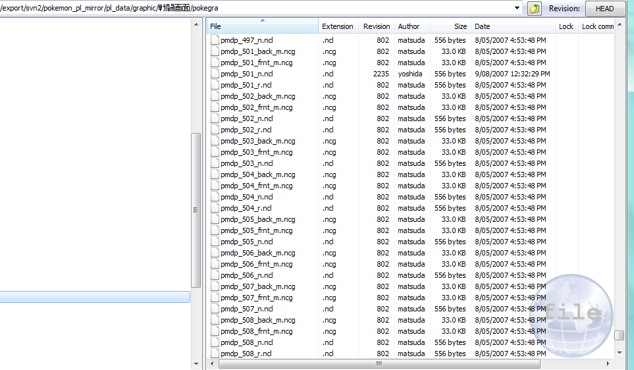
Task: Click the file list scroll-down arrow
Action: point(620,353)
